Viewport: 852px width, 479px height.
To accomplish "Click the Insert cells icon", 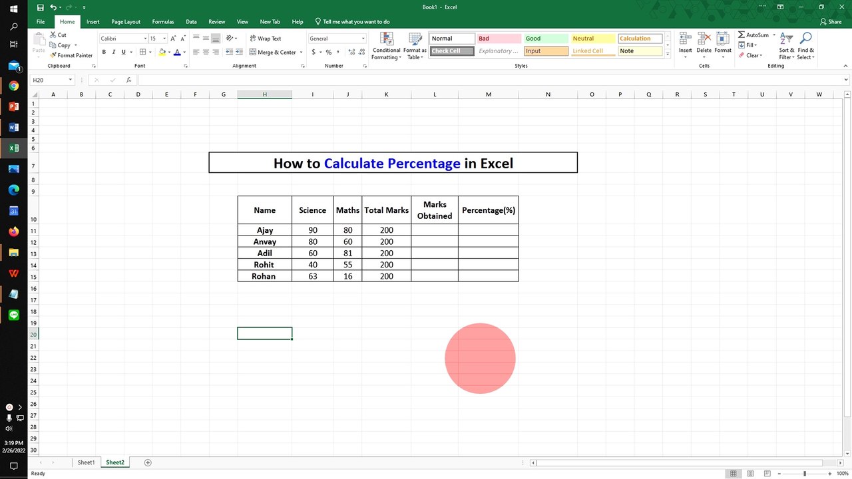I will (685, 44).
